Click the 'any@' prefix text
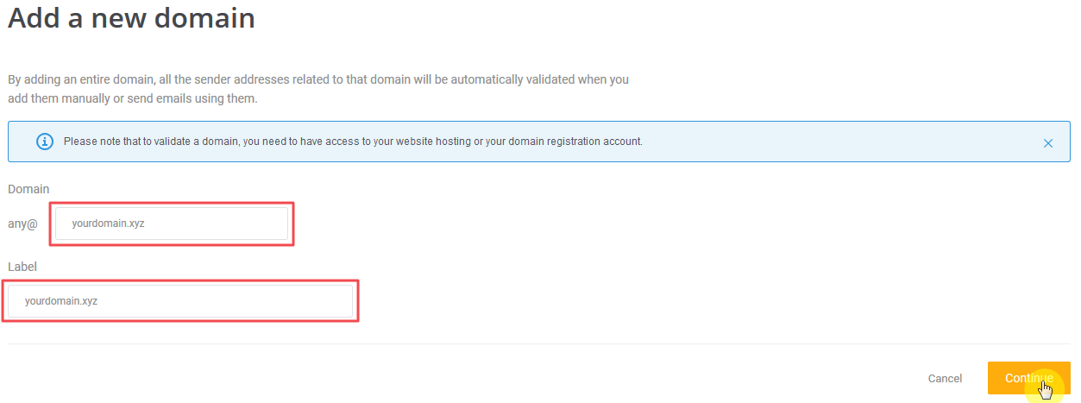 coord(23,224)
